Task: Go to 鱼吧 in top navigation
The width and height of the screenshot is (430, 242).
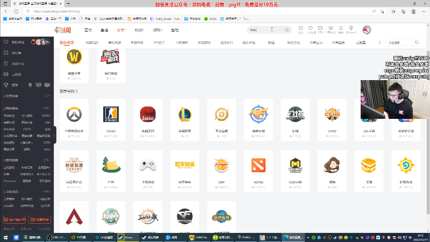Action: click(175, 30)
